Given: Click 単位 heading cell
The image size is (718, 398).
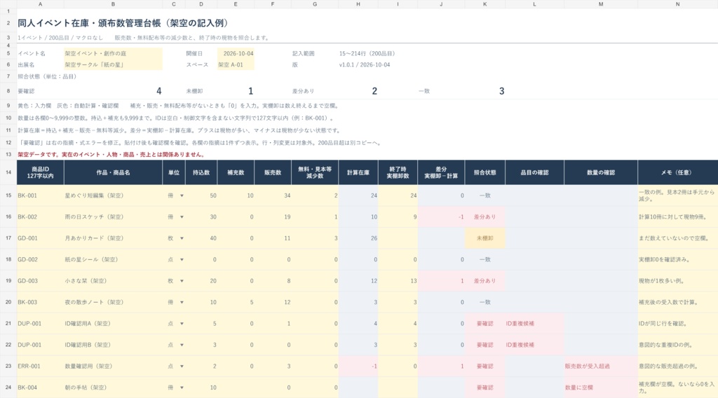Looking at the screenshot, I should (174, 172).
